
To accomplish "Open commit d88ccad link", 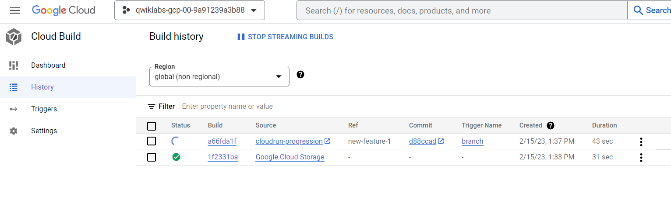I will pyautogui.click(x=423, y=141).
